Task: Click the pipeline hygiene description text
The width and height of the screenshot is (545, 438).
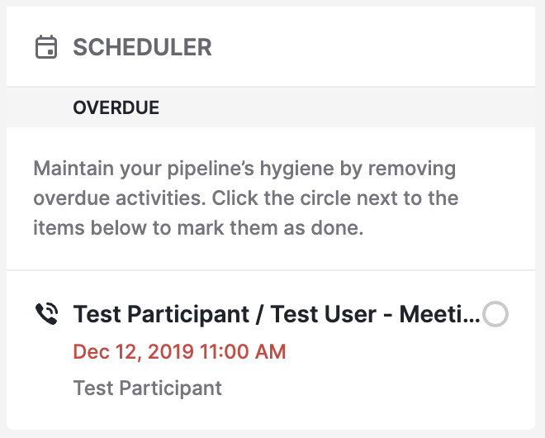Action: [246, 198]
